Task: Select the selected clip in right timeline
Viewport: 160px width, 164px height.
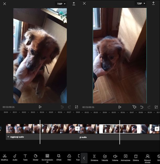Action: pos(120,129)
